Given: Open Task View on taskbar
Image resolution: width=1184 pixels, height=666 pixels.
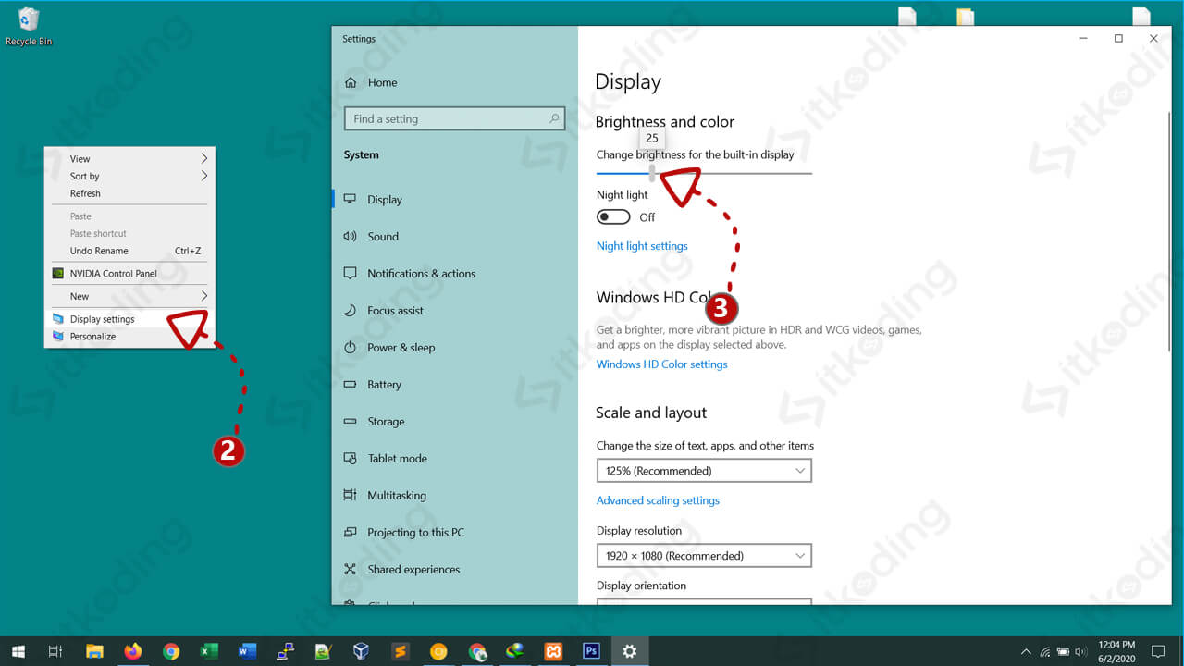Looking at the screenshot, I should [x=55, y=651].
